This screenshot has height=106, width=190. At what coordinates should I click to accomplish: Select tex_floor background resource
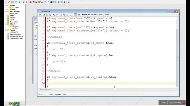point(15,14)
